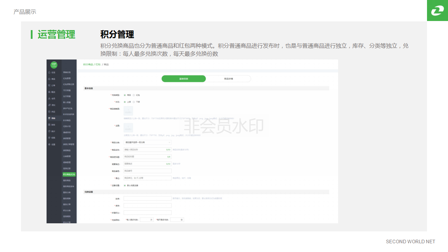Open 签到记录 in the submenu
Viewport: 448px width, 252px height.
click(x=67, y=168)
